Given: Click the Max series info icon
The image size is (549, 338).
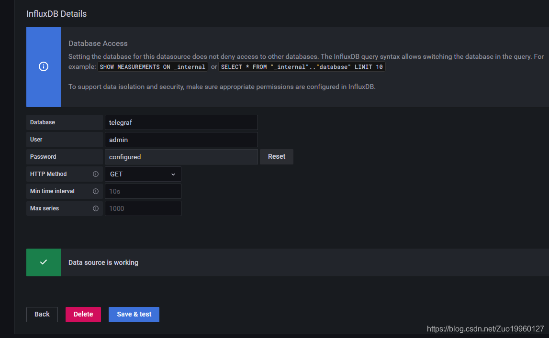Looking at the screenshot, I should coord(96,208).
